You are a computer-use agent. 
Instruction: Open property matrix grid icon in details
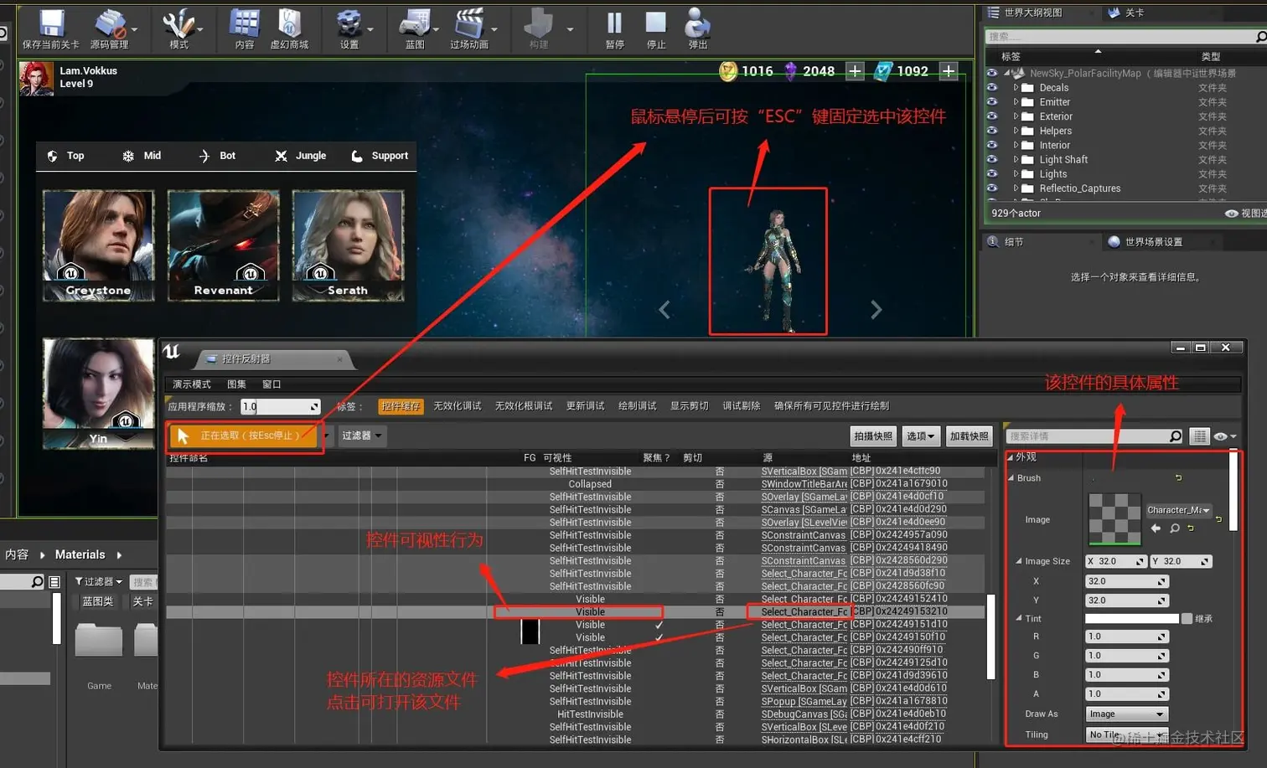[x=1200, y=436]
